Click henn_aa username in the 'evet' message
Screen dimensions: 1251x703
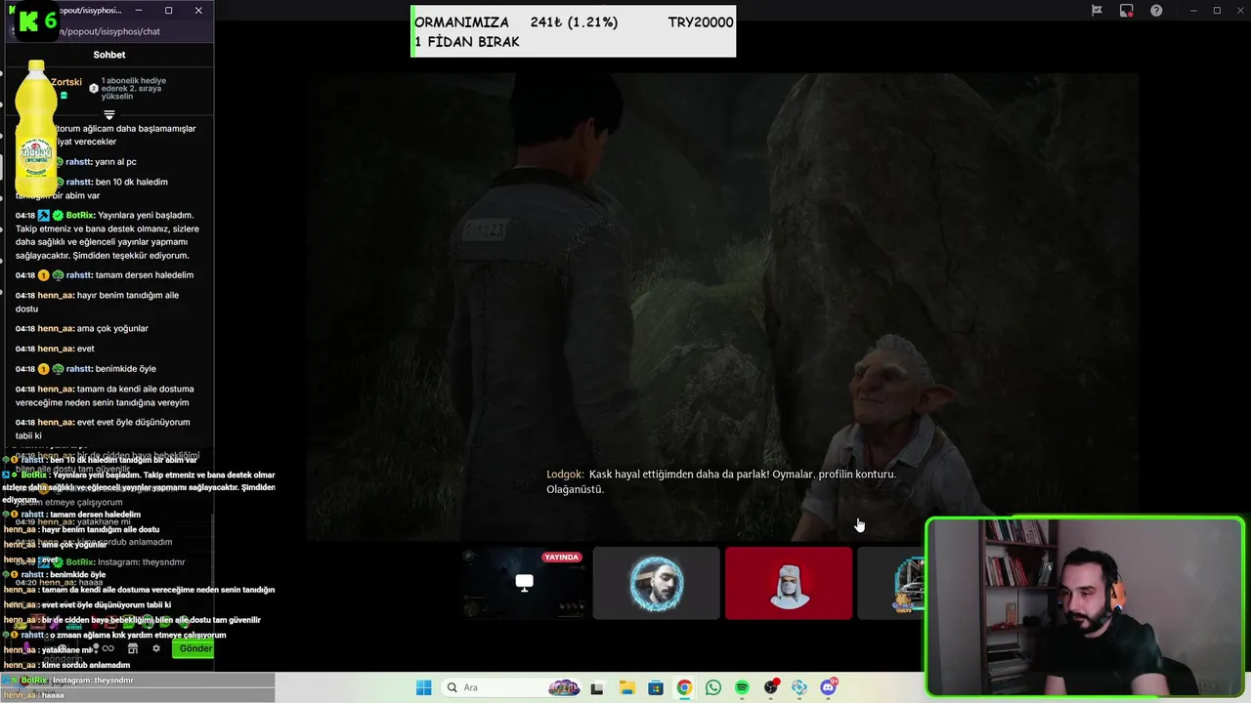click(x=56, y=349)
